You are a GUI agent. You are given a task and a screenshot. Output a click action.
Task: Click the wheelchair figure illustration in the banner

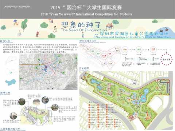(19, 33)
